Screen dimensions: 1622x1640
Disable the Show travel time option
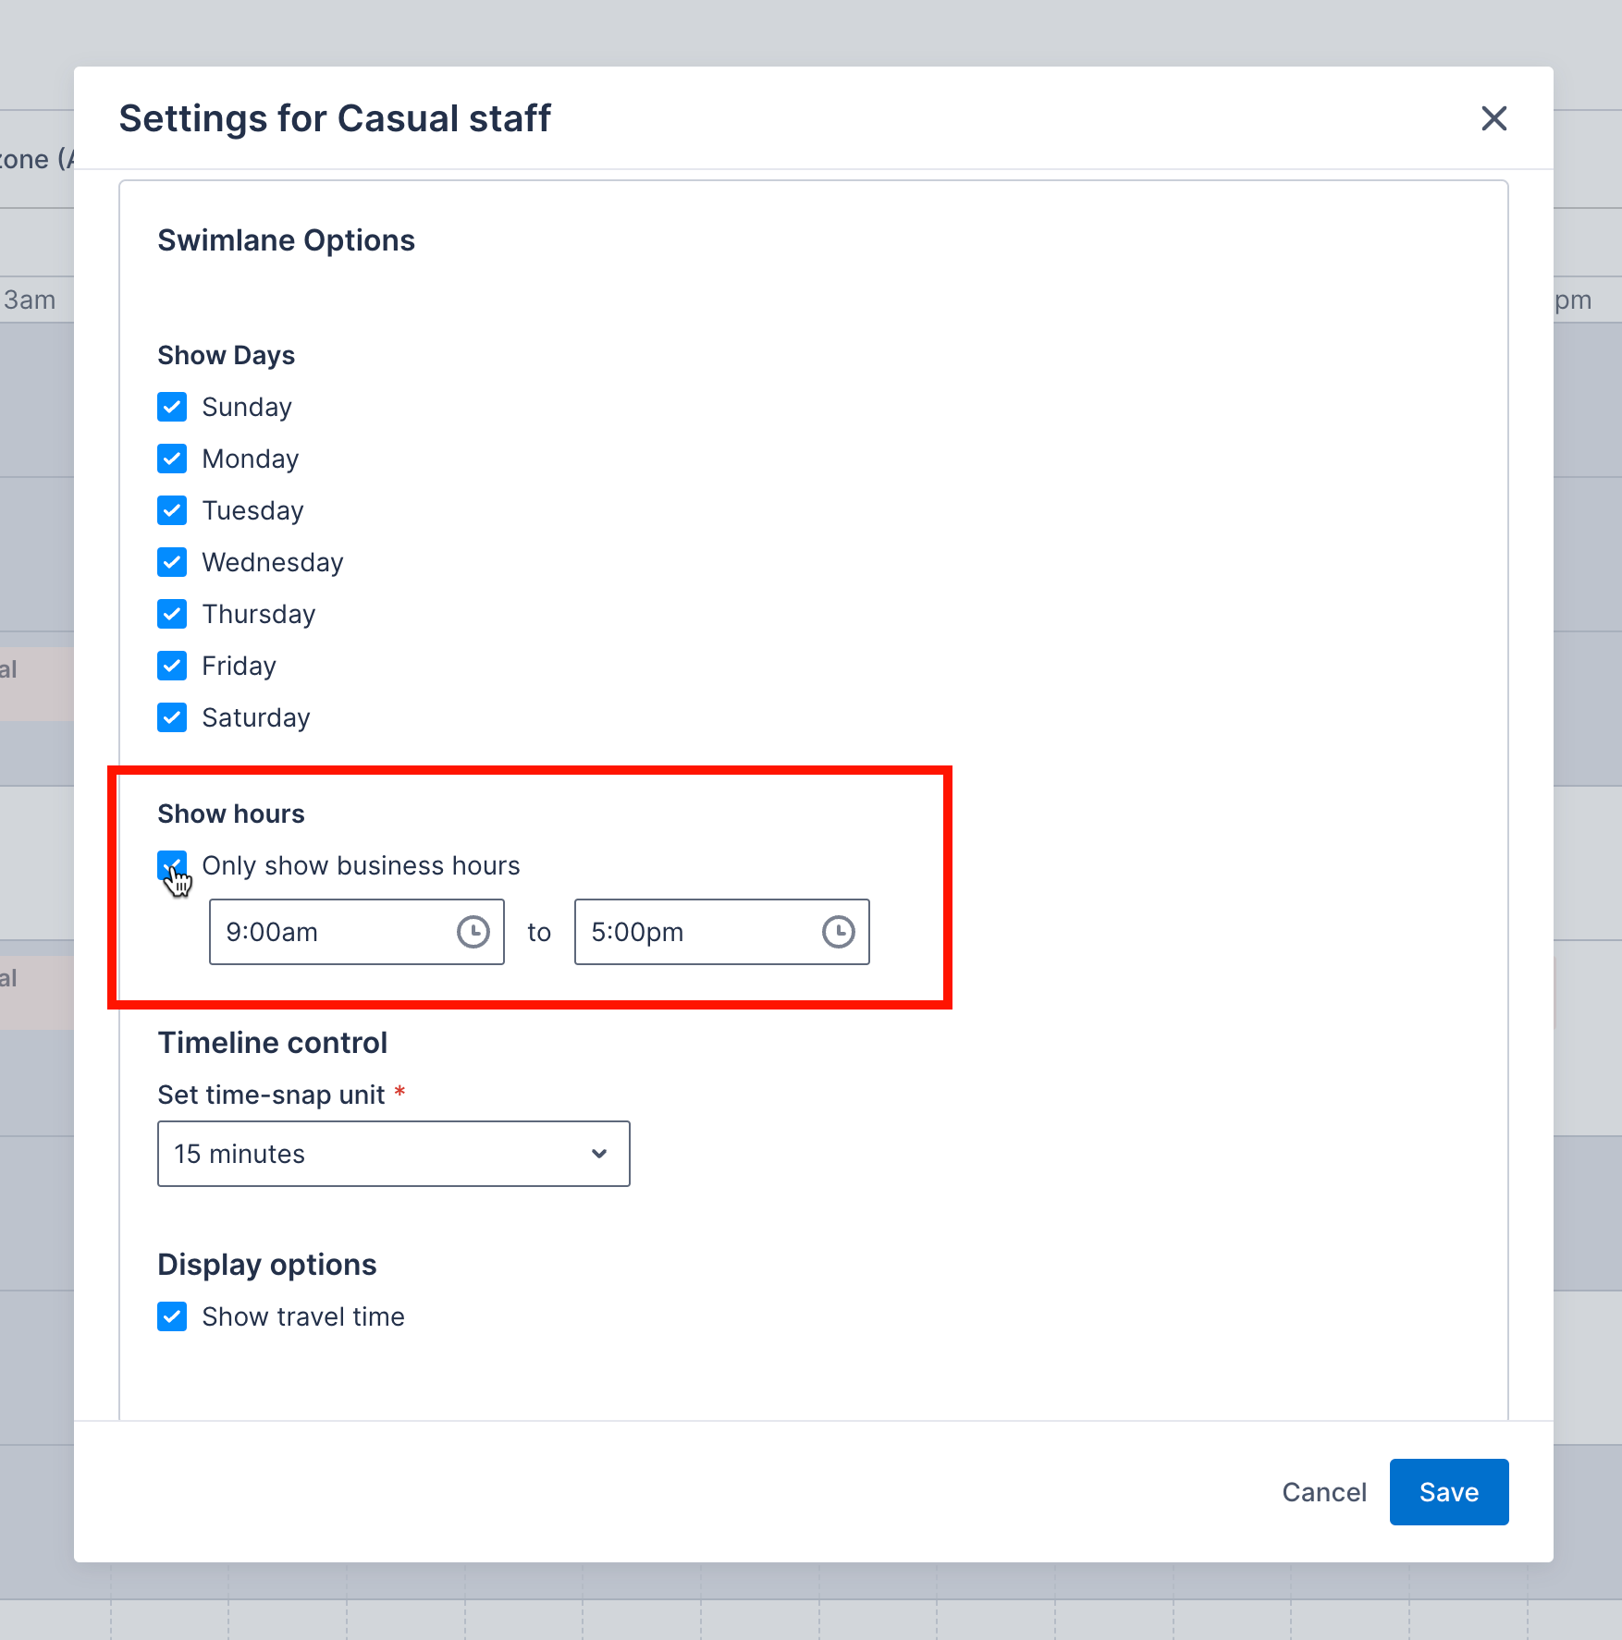pyautogui.click(x=172, y=1316)
